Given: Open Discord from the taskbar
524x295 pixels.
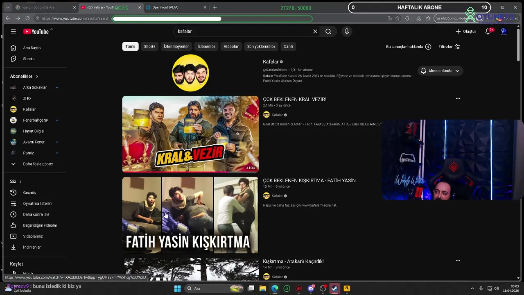Looking at the screenshot, I should (x=311, y=288).
